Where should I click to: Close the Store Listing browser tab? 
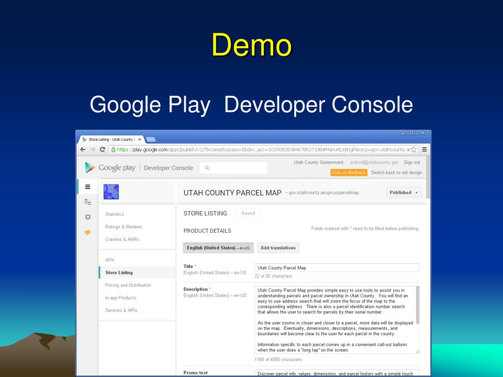click(x=140, y=139)
